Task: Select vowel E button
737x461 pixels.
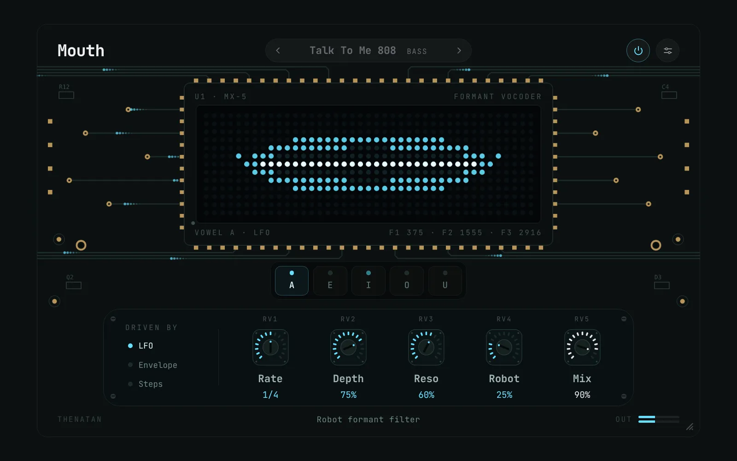Action: [x=330, y=281]
